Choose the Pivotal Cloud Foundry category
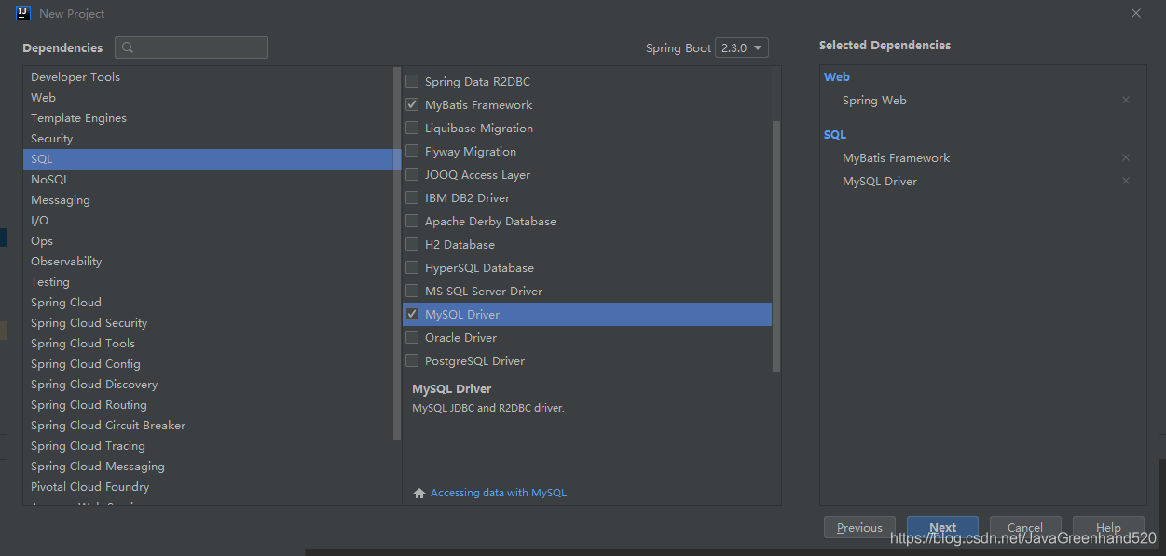The height and width of the screenshot is (556, 1166). pos(212,486)
